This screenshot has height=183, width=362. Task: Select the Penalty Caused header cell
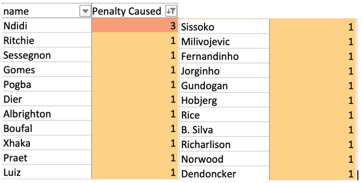click(x=135, y=11)
